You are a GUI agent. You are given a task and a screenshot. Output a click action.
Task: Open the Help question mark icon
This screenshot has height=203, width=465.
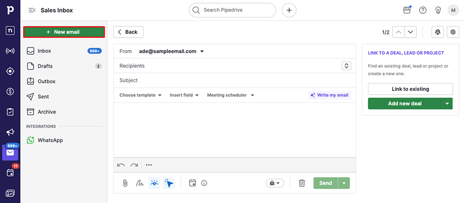tap(423, 10)
